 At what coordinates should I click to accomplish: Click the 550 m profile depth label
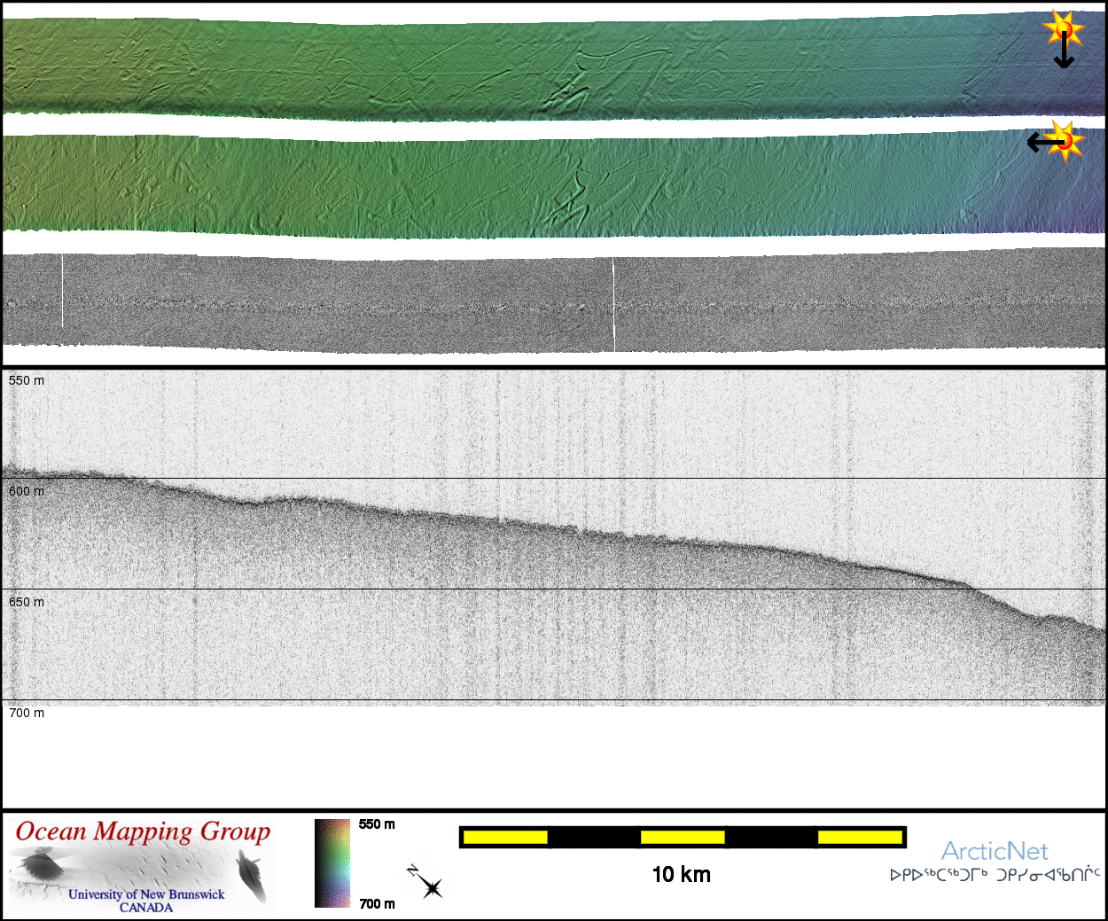(27, 380)
